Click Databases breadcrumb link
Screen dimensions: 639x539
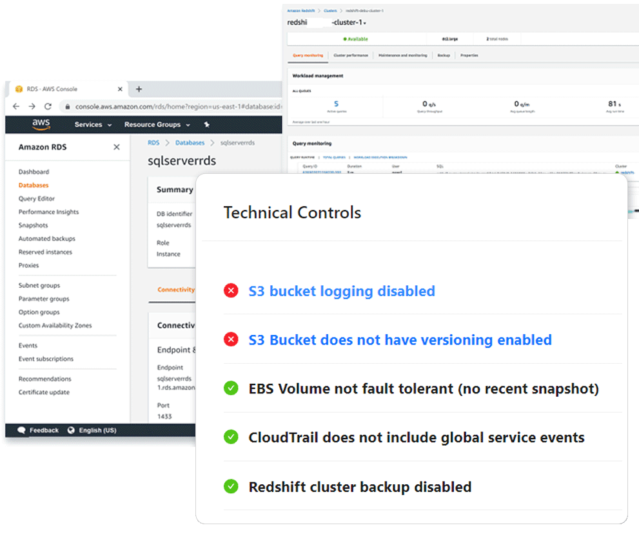click(x=190, y=142)
